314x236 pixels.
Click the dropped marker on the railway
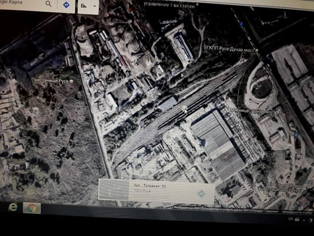tap(184, 108)
